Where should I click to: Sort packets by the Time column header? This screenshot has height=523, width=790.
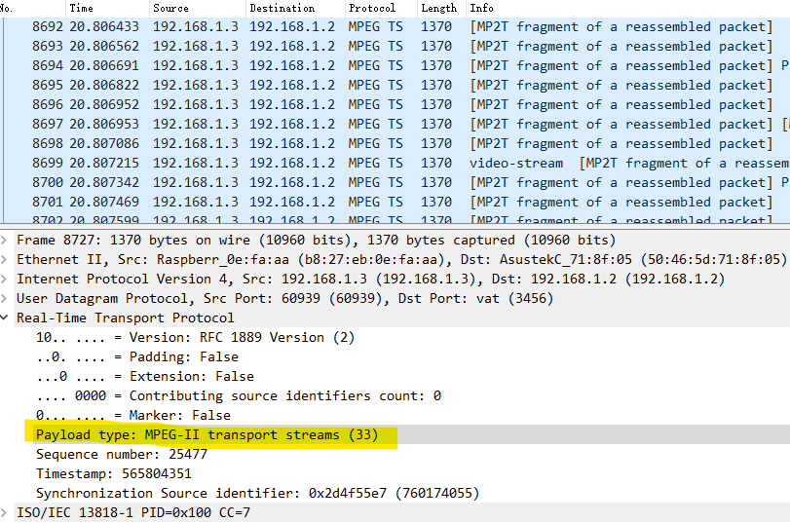click(82, 8)
